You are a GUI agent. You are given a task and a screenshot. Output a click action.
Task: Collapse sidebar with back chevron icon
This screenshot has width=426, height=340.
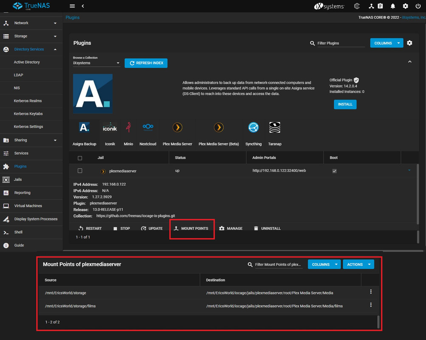pyautogui.click(x=83, y=6)
